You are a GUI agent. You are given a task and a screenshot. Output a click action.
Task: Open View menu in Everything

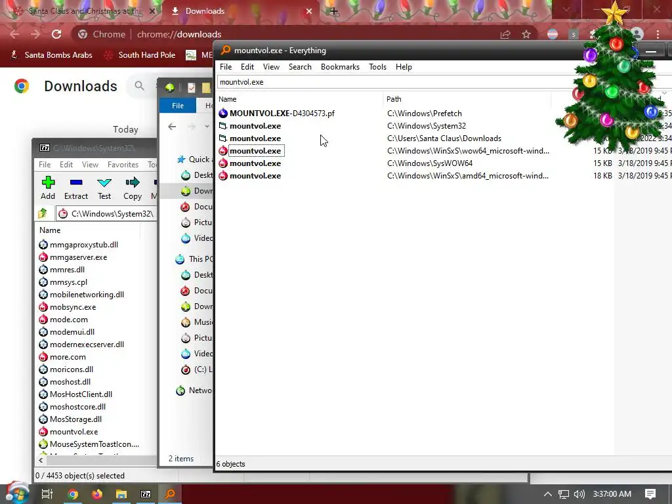(271, 67)
